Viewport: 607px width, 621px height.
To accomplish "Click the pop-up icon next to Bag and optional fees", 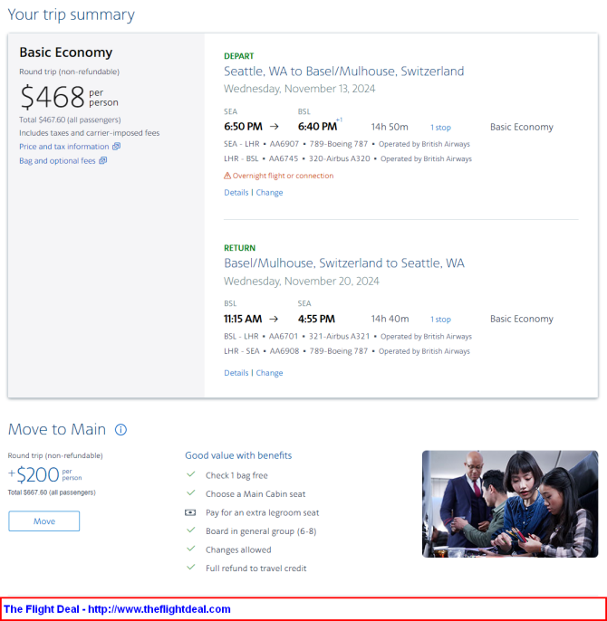I will [103, 161].
